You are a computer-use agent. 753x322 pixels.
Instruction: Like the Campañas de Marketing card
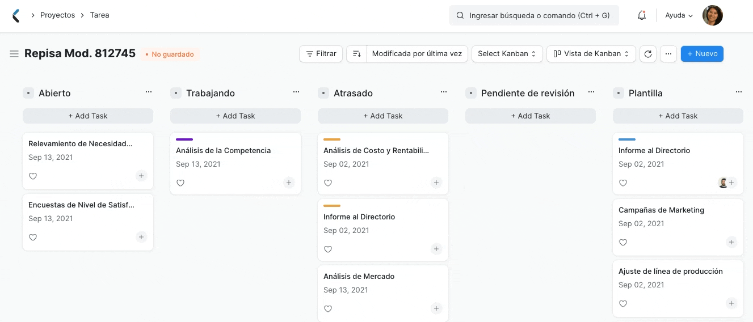623,243
